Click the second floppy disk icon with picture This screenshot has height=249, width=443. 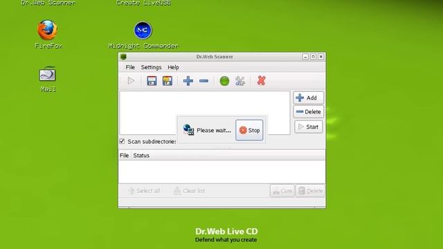coord(168,81)
